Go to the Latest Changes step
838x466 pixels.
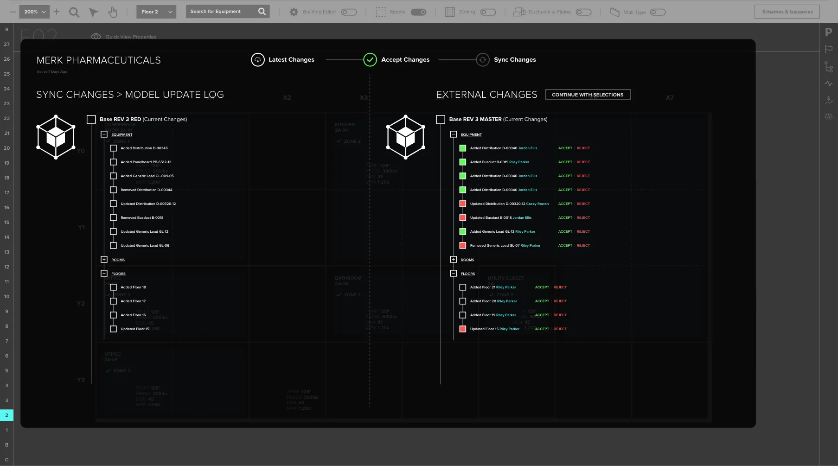pos(283,60)
